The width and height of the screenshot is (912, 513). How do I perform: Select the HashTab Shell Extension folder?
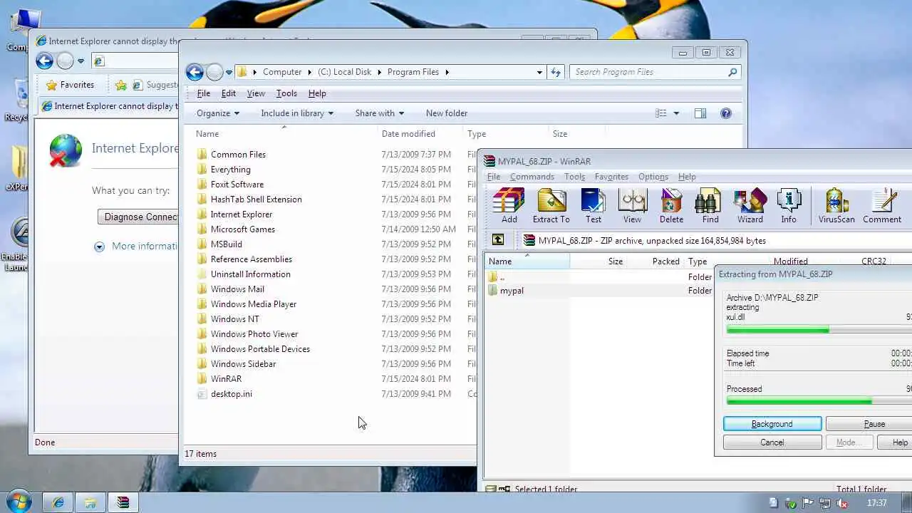[x=256, y=199]
